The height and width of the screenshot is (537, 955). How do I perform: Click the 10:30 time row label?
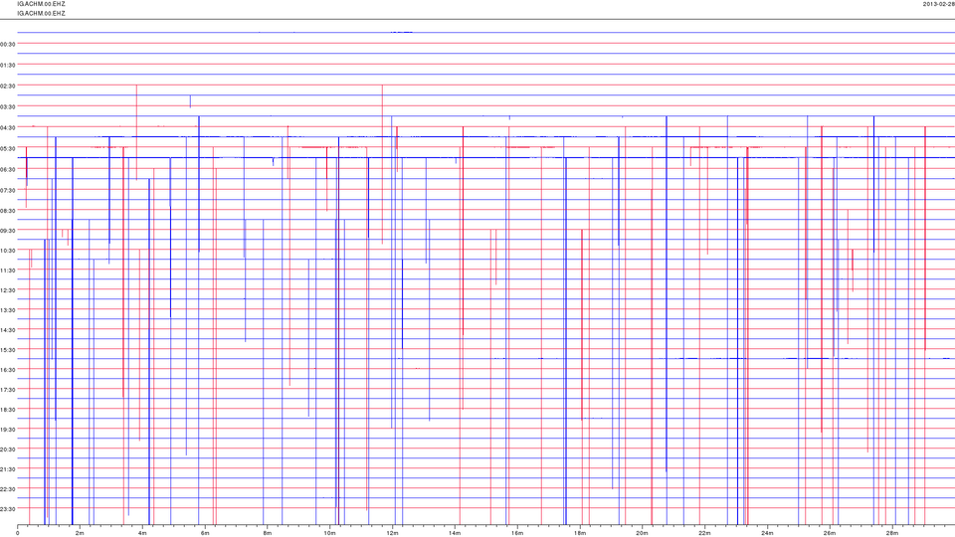pos(8,251)
